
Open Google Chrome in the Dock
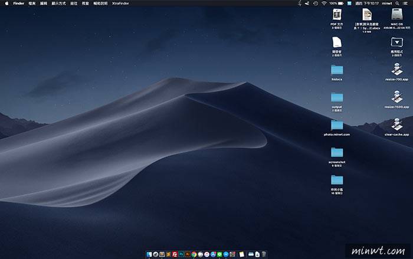click(x=194, y=254)
